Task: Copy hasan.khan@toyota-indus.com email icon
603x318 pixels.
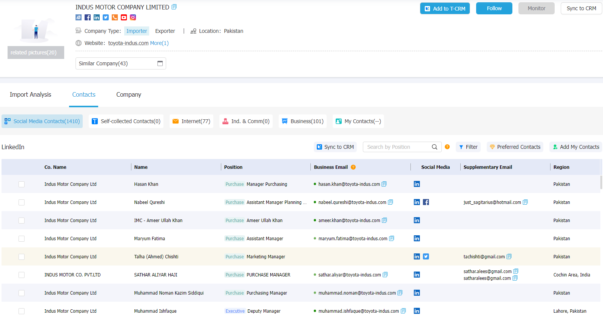Action: click(x=384, y=184)
